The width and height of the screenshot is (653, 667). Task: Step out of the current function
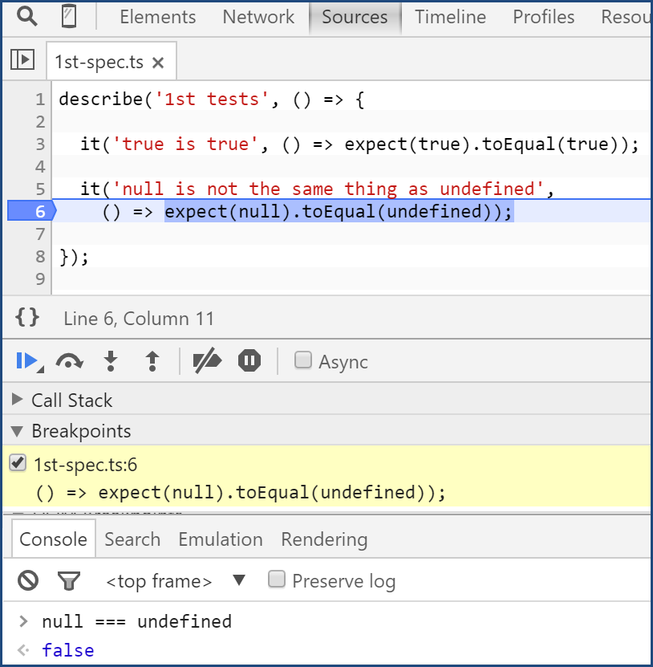tap(152, 362)
